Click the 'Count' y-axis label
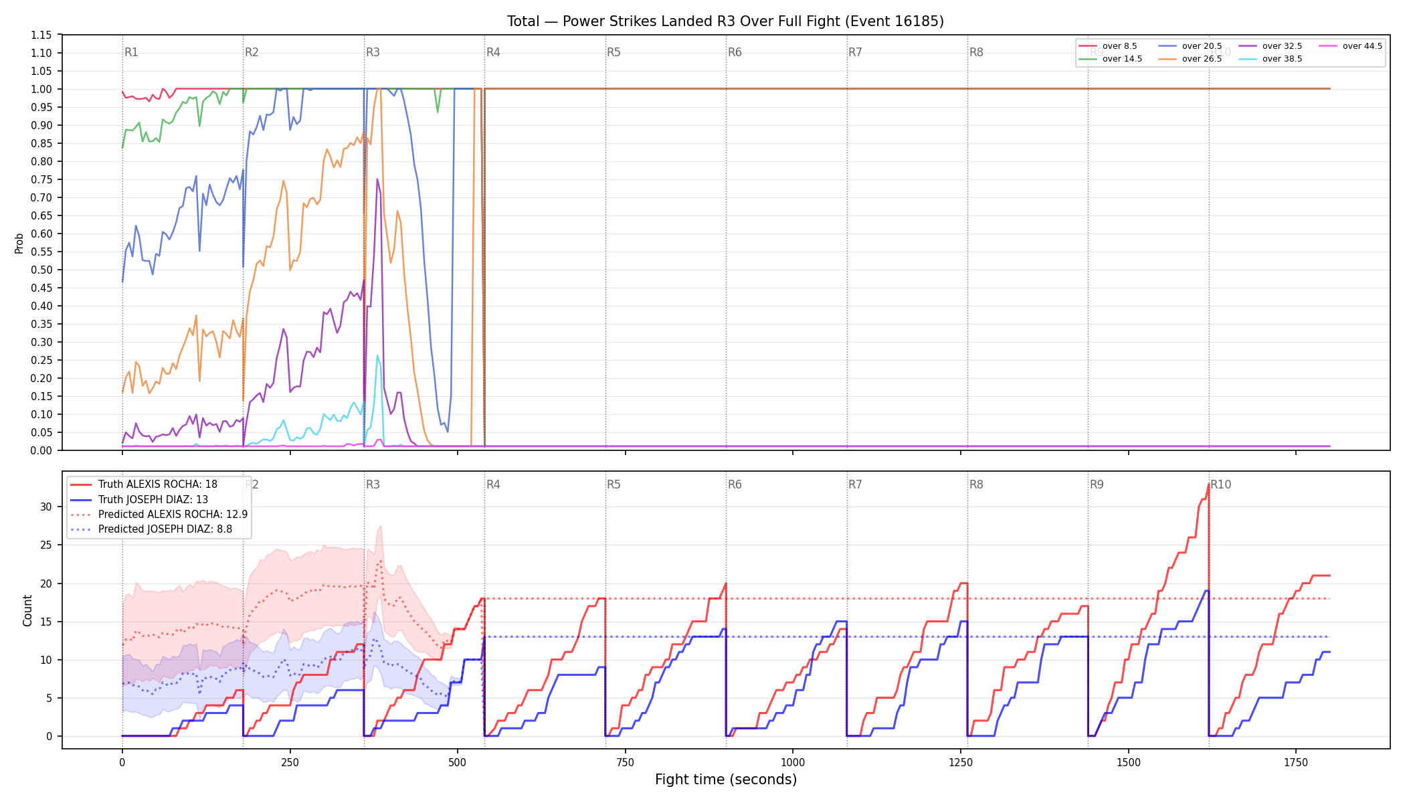 [27, 610]
